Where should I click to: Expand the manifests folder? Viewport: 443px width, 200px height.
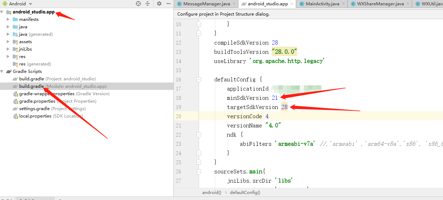point(8,19)
